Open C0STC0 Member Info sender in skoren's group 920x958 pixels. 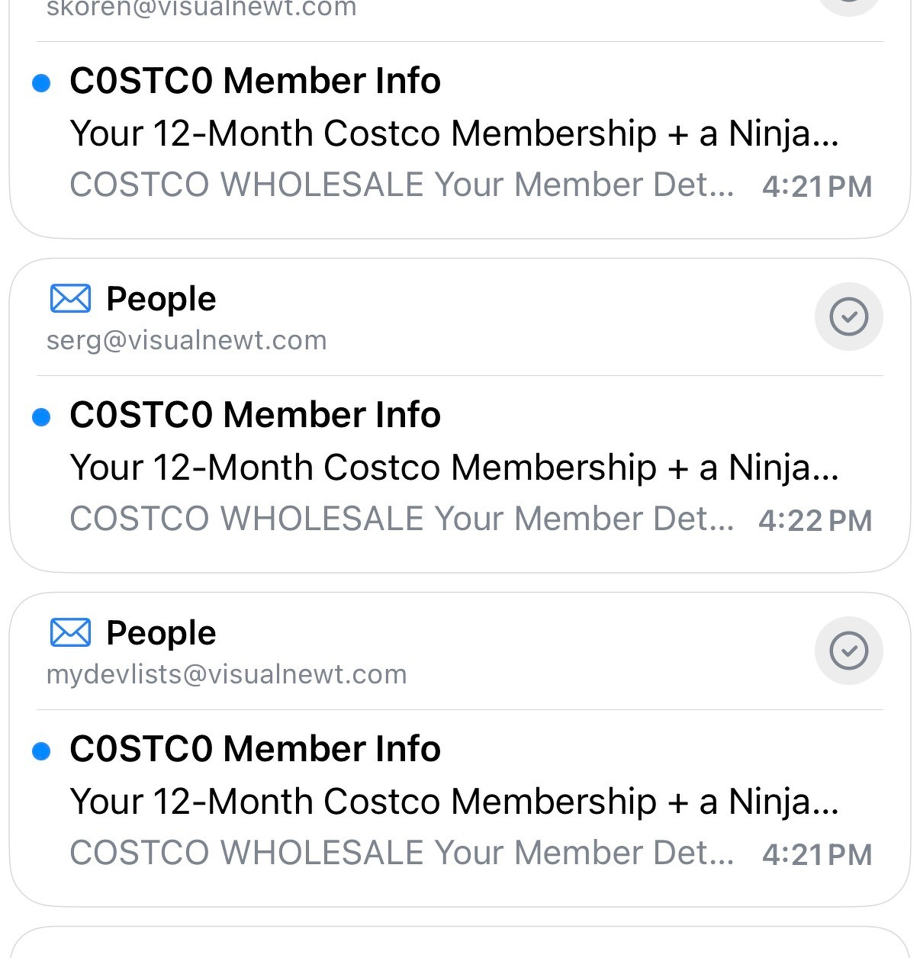tap(255, 81)
